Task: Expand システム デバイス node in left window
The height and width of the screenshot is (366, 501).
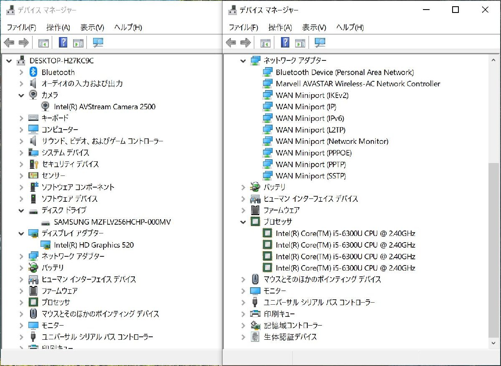Action: click(21, 153)
